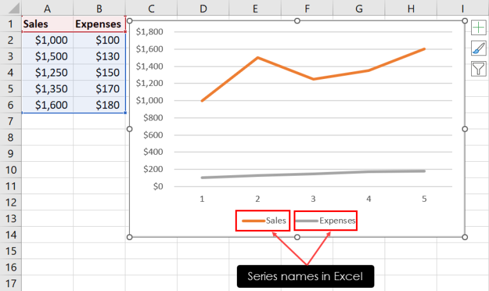The width and height of the screenshot is (489, 291).
Task: Select column A header
Action: point(47,8)
